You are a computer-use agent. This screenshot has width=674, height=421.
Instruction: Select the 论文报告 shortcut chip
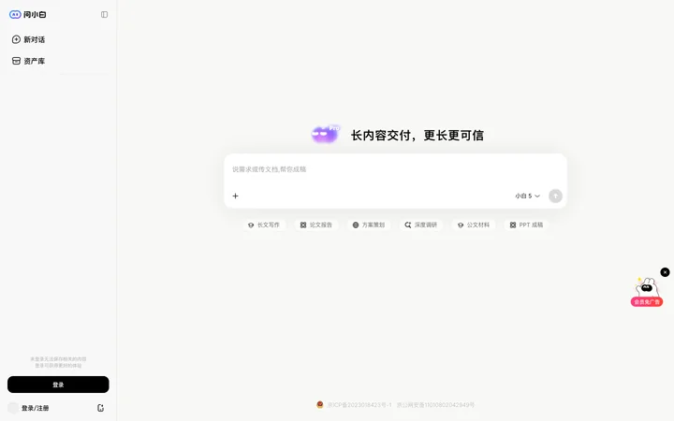point(316,225)
